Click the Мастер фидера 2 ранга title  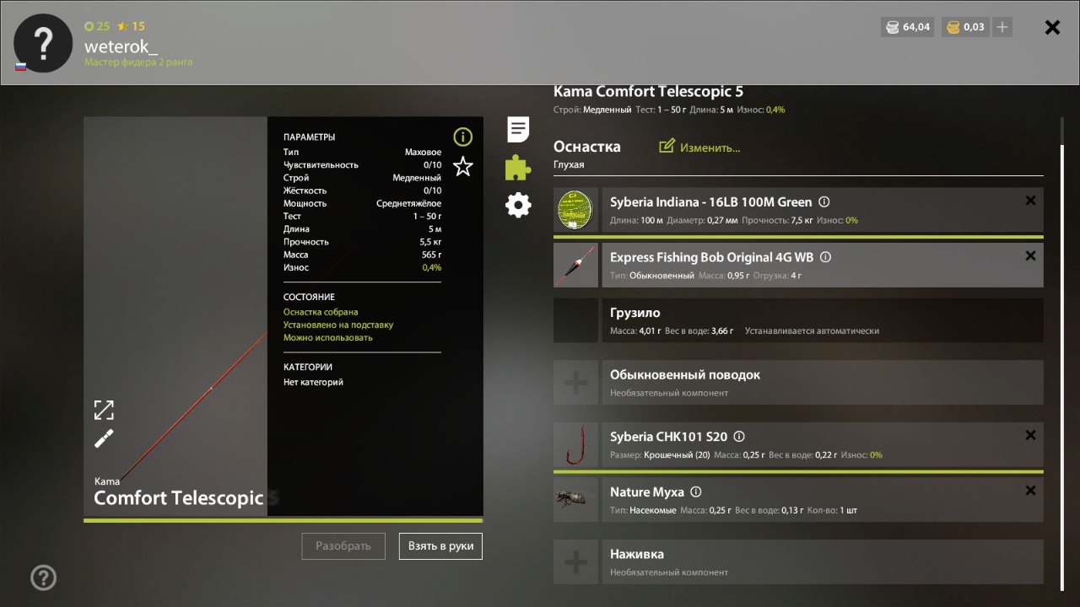tap(138, 62)
